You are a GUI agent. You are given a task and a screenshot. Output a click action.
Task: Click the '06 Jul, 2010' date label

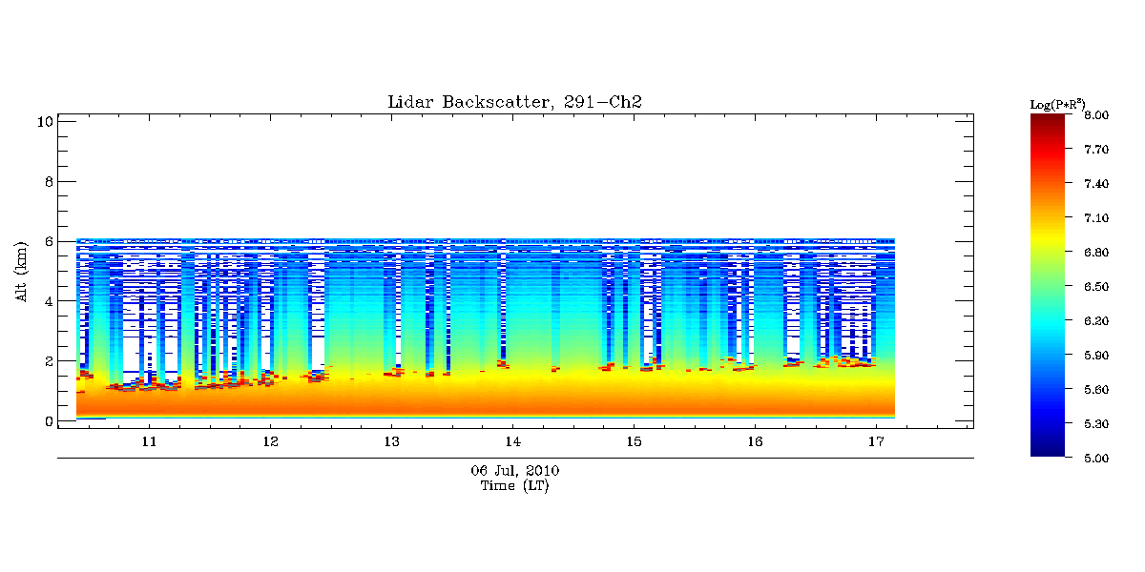pyautogui.click(x=514, y=471)
